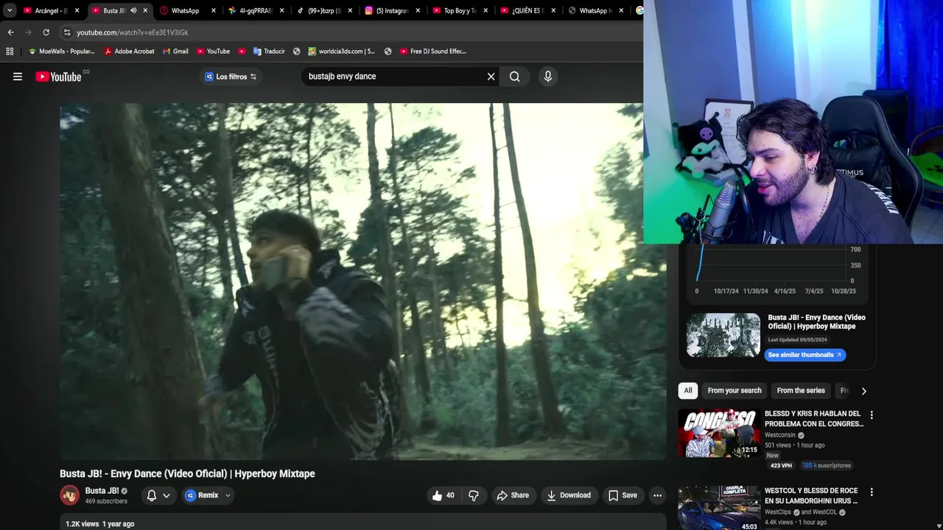Open options menu for WESTCOL Y BLESSD video
This screenshot has width=943, height=530.
click(872, 492)
